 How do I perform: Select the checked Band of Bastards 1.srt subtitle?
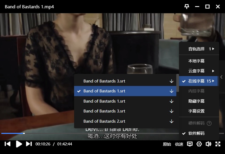[x=104, y=91]
